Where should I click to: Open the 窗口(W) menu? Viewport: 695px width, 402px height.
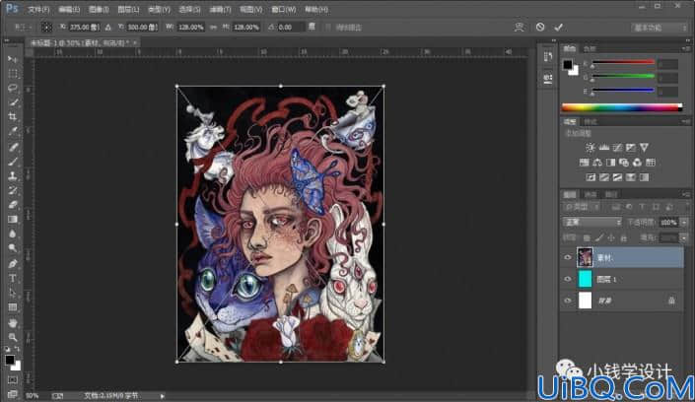point(284,9)
